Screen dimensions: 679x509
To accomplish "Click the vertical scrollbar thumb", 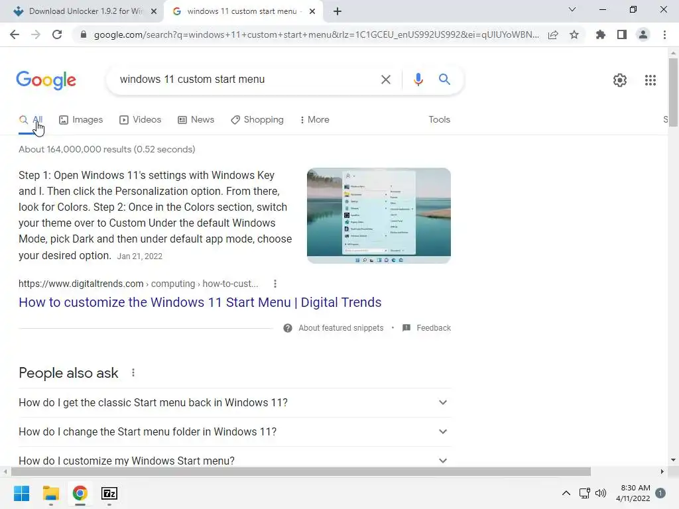I will (x=673, y=93).
